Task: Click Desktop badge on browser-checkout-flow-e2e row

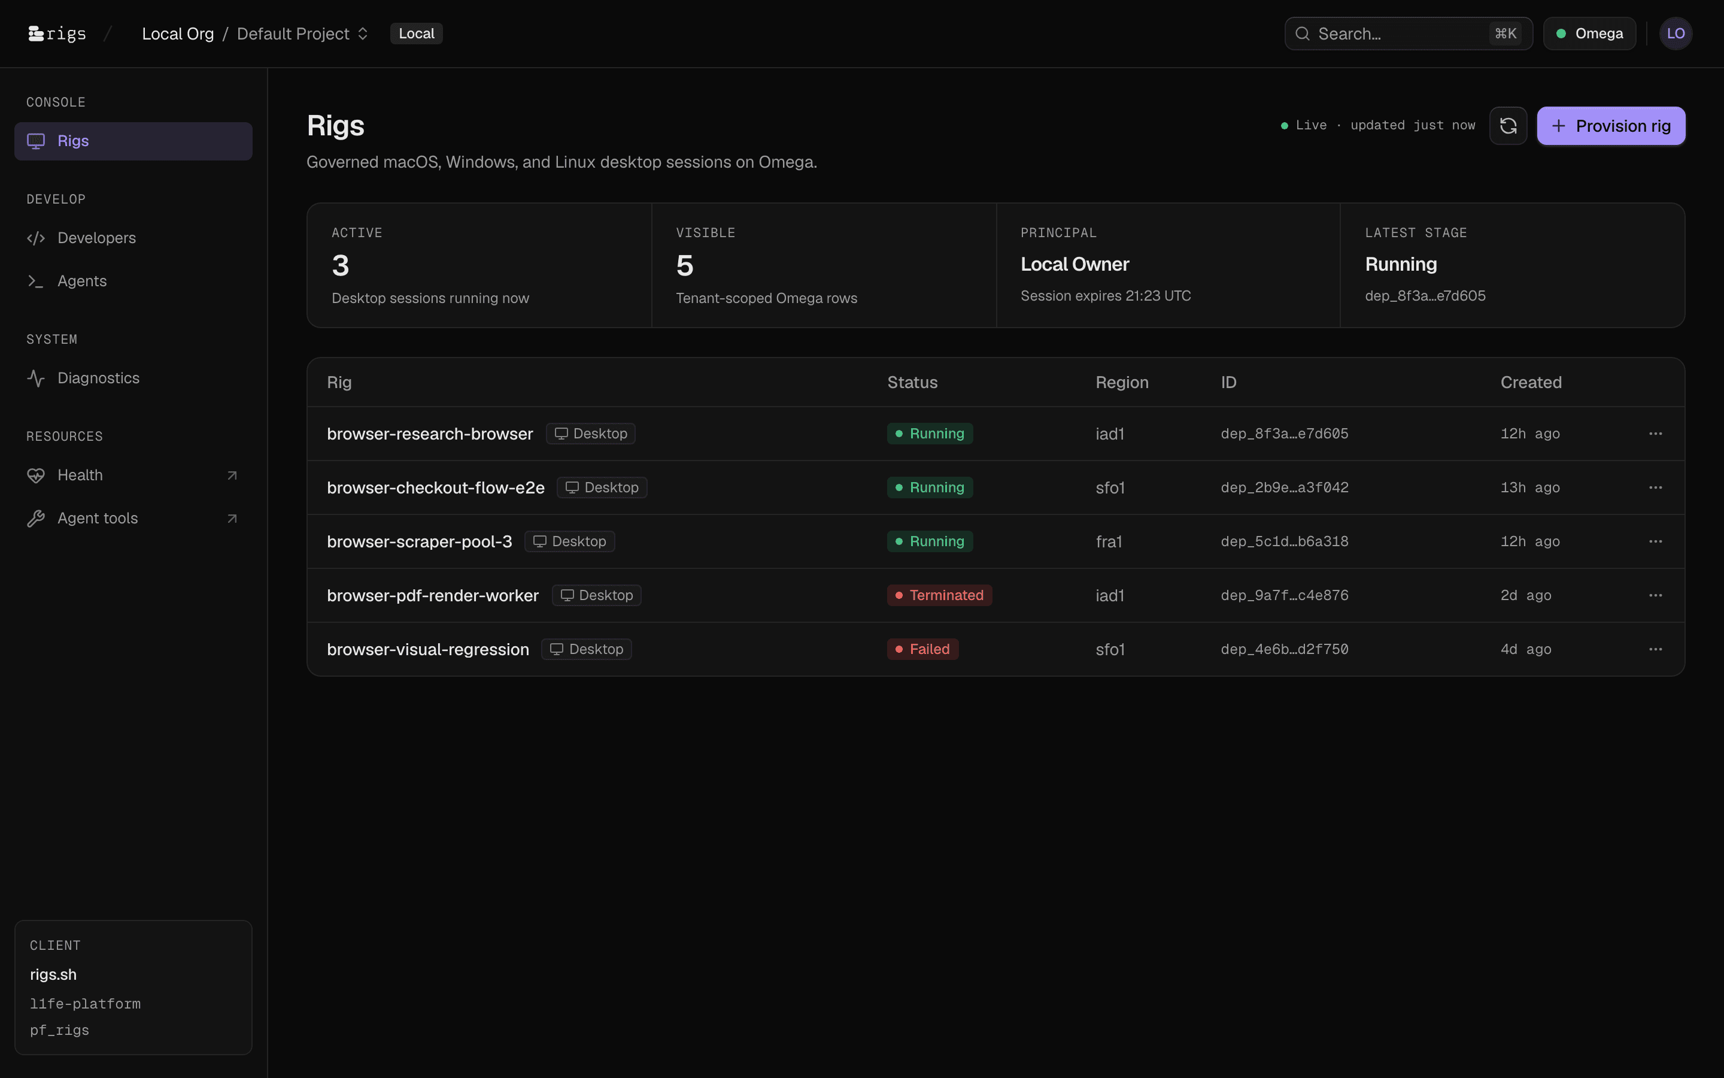Action: (602, 487)
